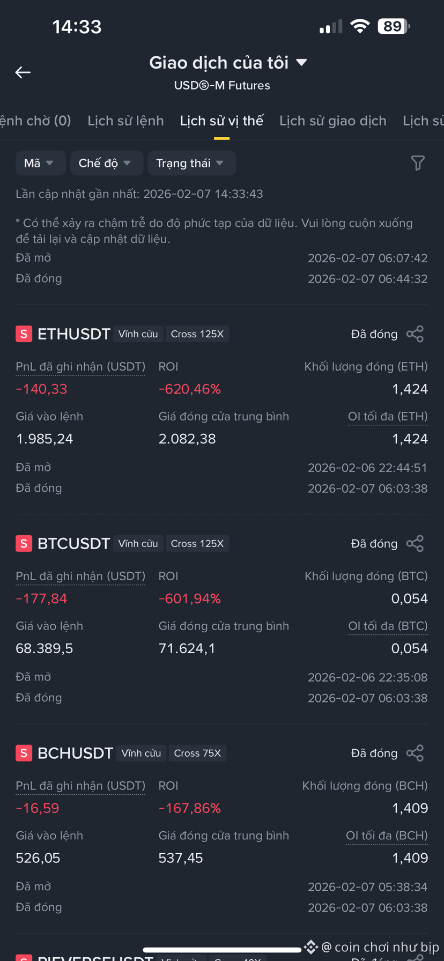Tap PnL đã ghi nhận label under ETHUSDT
This screenshot has width=444, height=961.
click(x=80, y=367)
